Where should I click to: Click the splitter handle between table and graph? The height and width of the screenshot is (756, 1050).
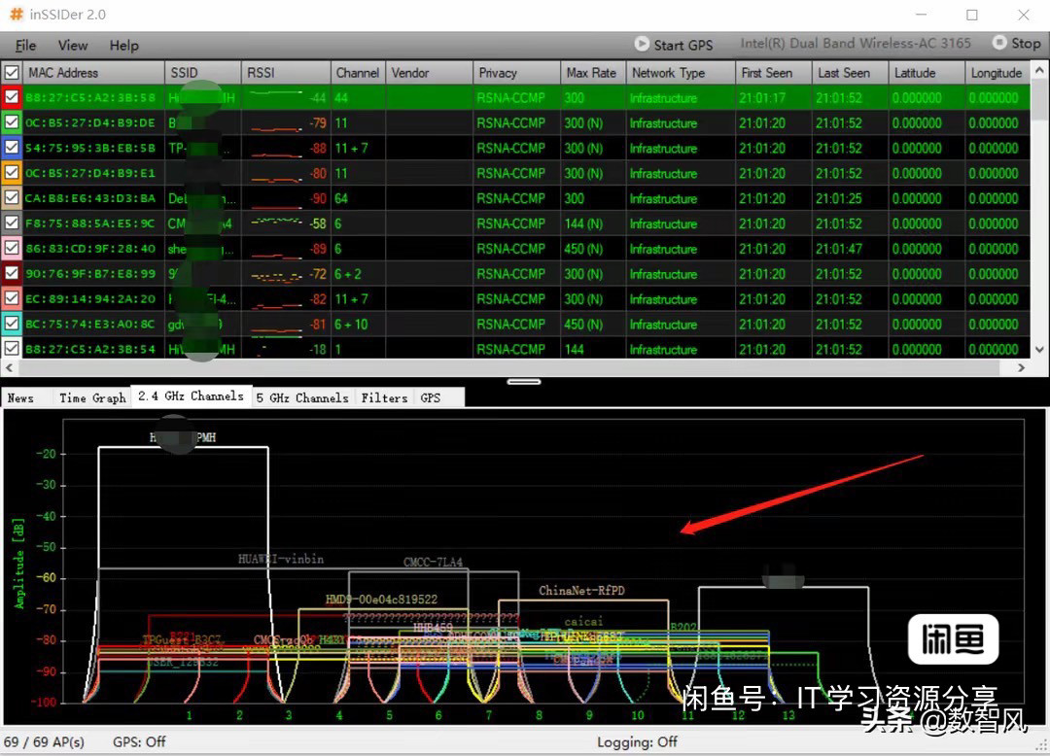click(x=524, y=382)
